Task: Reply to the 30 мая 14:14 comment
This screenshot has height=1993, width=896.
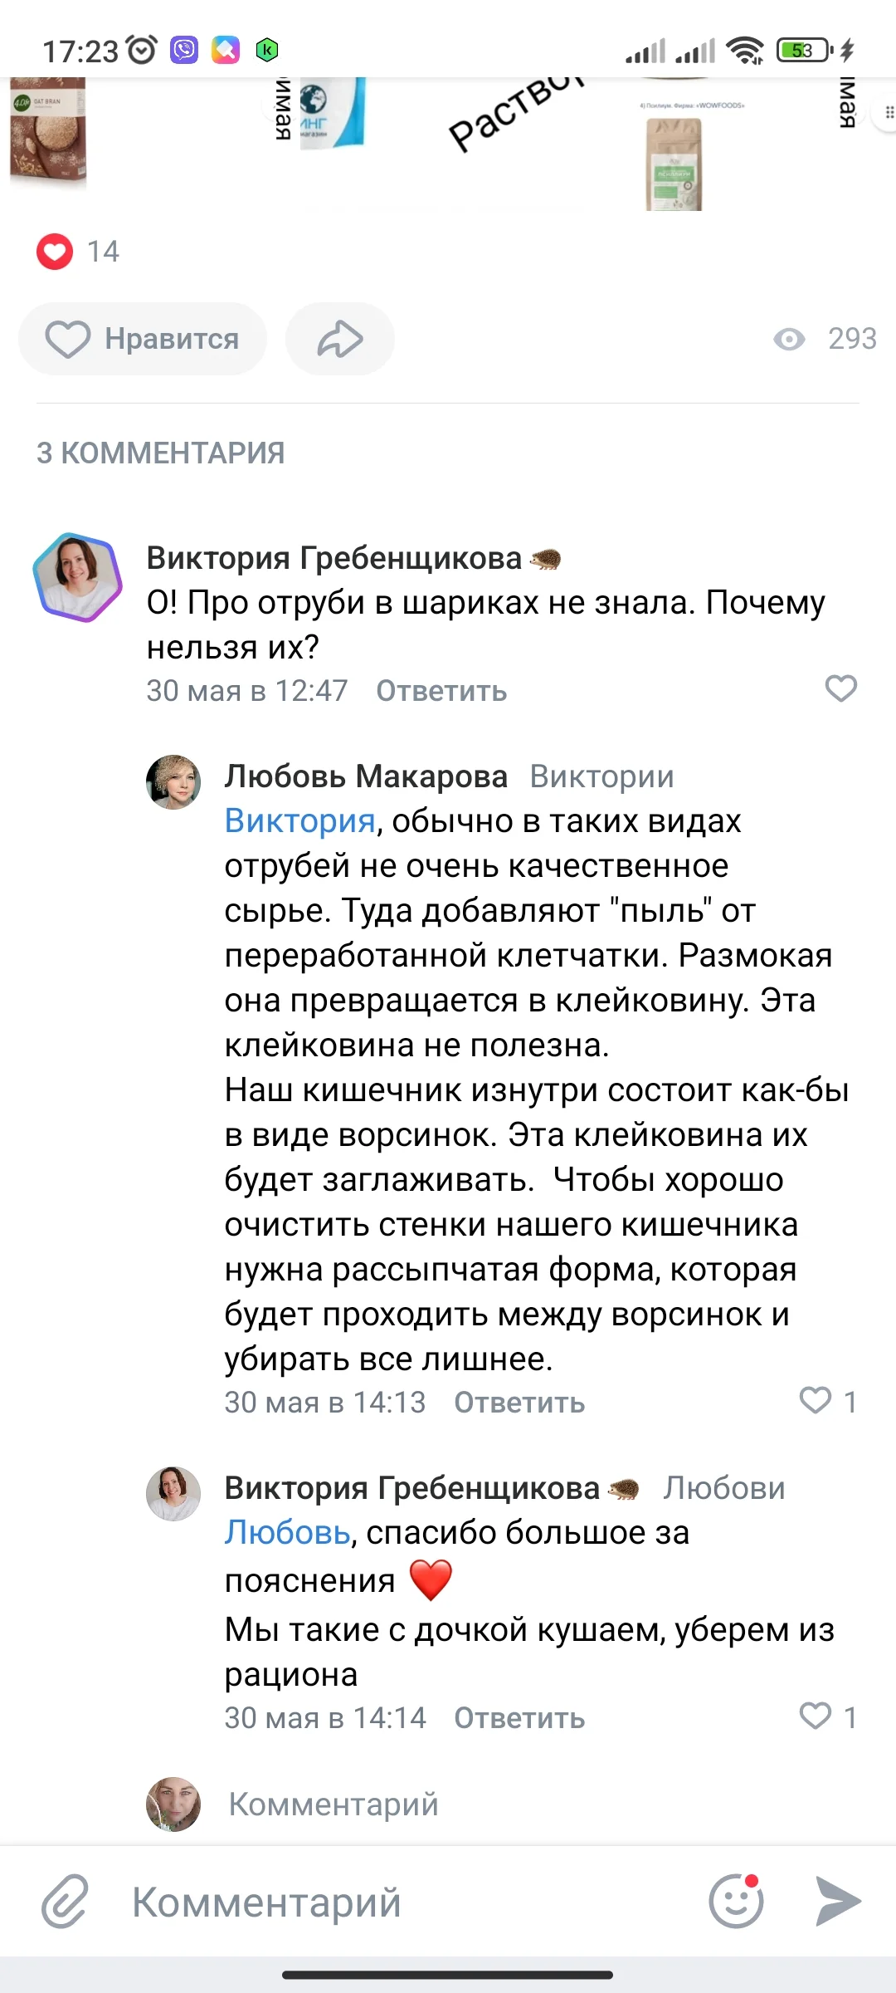Action: [519, 1718]
